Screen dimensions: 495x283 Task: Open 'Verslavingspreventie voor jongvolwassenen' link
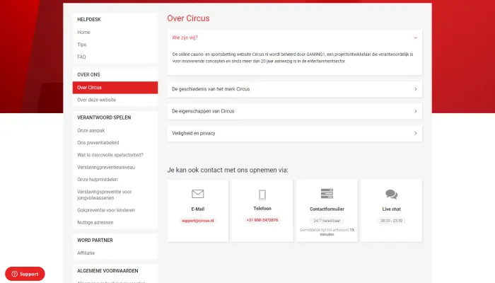(x=105, y=195)
